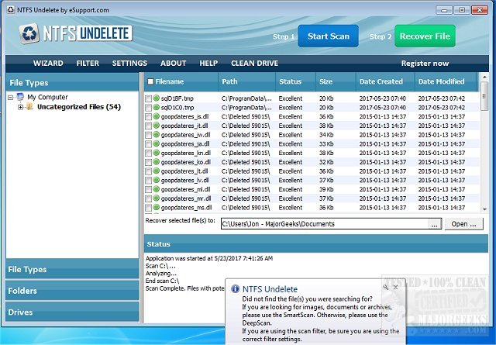Screen dimensions: 496x345
Task: Select checkbox for goopdateres_it.dll
Action: (148, 126)
